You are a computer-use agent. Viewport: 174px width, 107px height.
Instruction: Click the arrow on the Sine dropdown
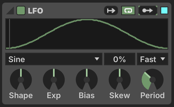97,59
